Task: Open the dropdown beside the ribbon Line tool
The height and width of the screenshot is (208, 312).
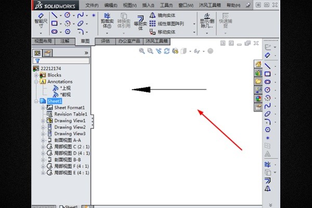Action: tap(60, 15)
